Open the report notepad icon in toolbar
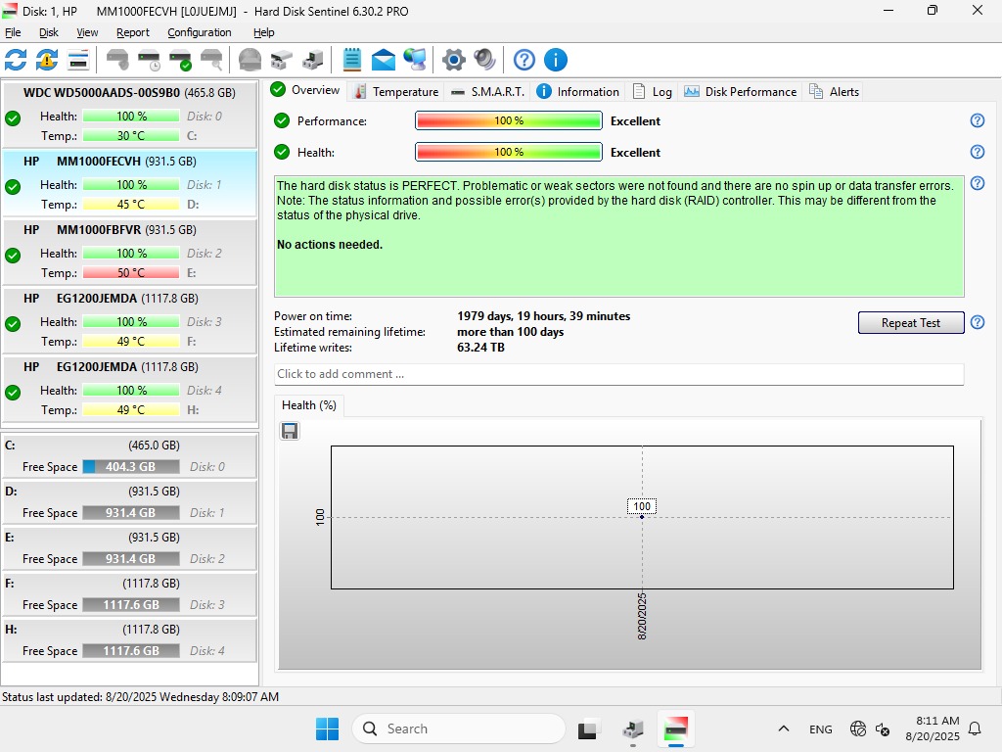 352,60
